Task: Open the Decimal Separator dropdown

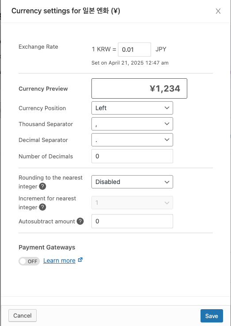Action: (132, 140)
